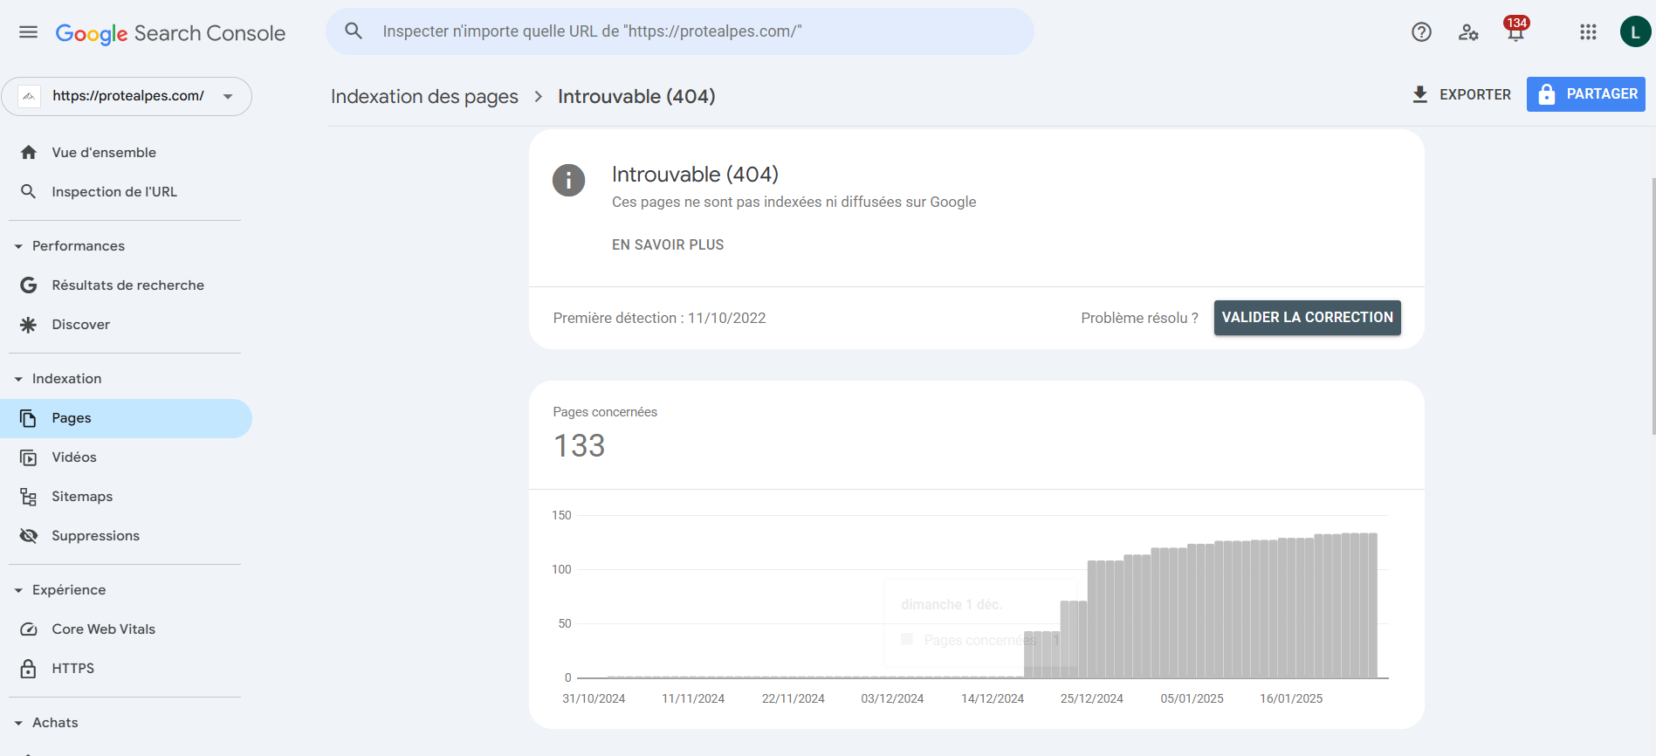Open user and settings management icon
This screenshot has width=1656, height=756.
(x=1468, y=32)
